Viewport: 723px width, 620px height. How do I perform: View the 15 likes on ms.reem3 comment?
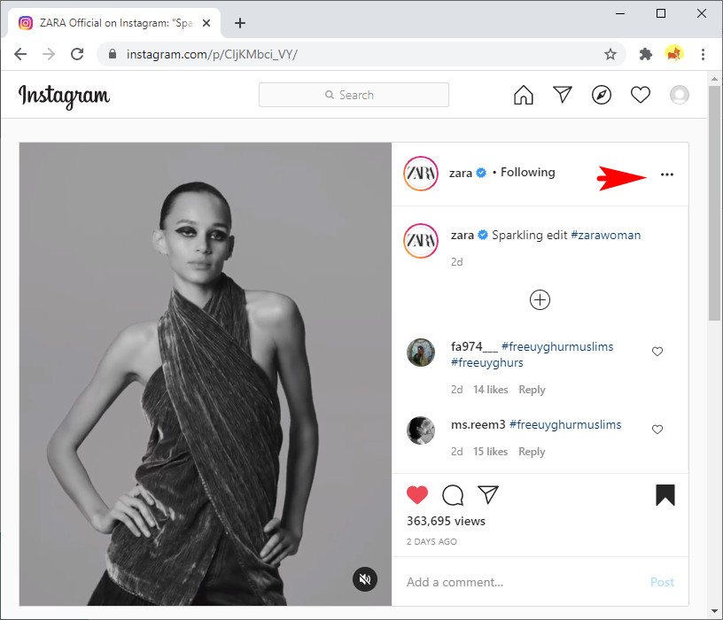[x=490, y=452]
